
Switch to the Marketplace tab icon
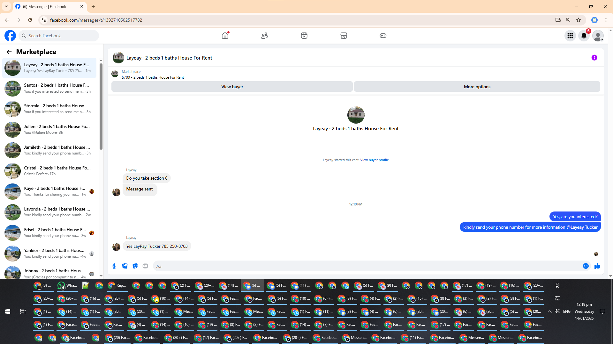(344, 36)
